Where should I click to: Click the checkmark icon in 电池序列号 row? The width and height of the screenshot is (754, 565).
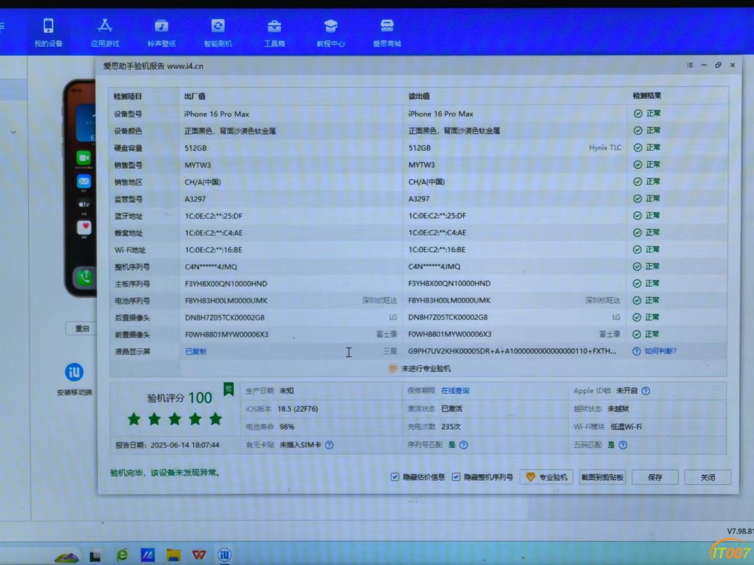coord(638,300)
